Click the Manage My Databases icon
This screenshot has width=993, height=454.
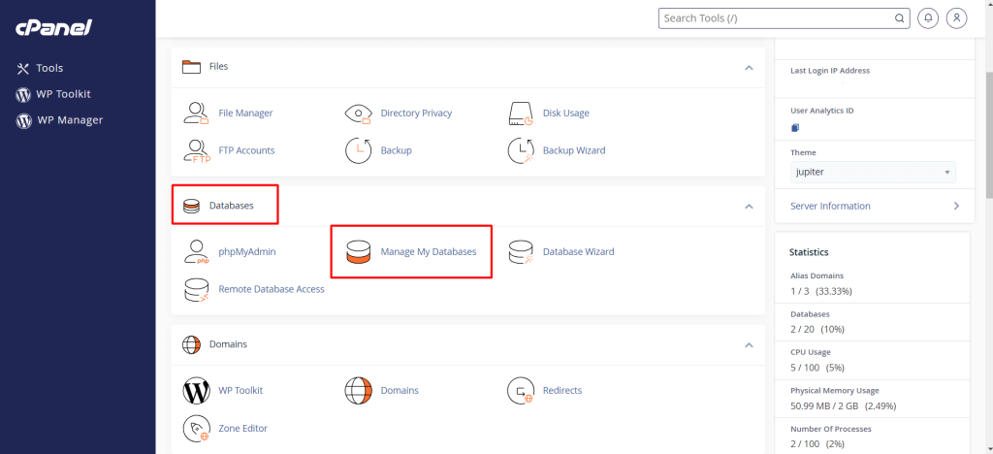358,252
